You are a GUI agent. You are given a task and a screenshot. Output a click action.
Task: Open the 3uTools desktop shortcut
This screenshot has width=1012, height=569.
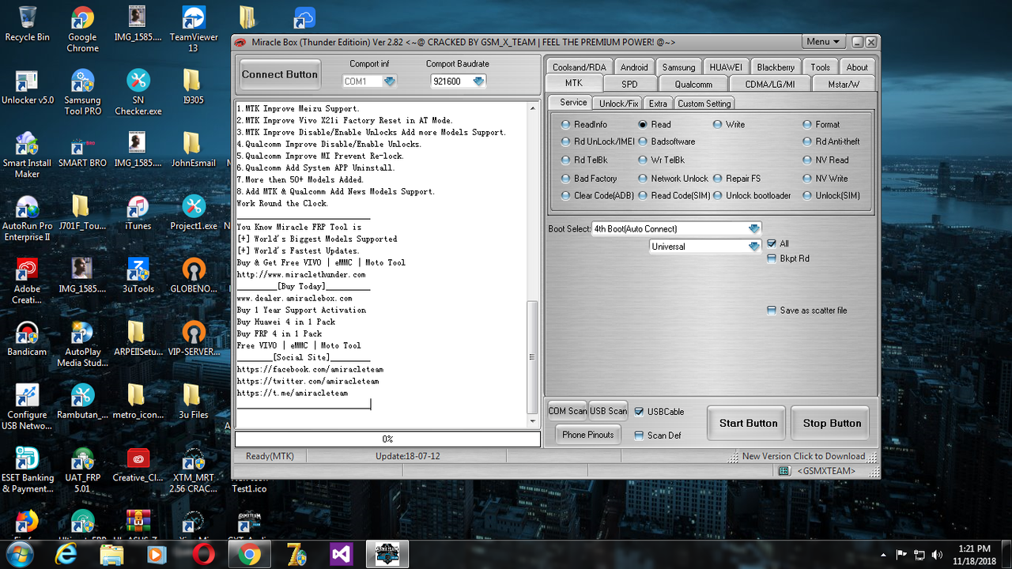[138, 276]
